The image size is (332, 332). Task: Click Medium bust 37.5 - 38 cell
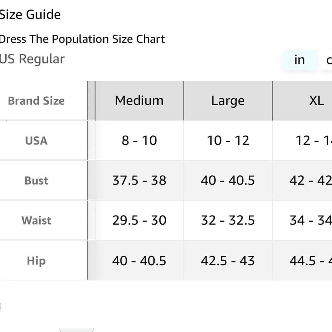coord(139,180)
